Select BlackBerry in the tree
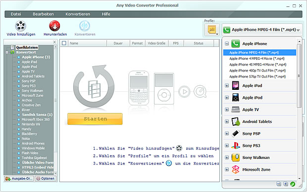 coord(29,134)
